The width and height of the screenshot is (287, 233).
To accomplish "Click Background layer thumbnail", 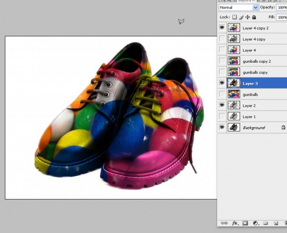I will click(234, 127).
